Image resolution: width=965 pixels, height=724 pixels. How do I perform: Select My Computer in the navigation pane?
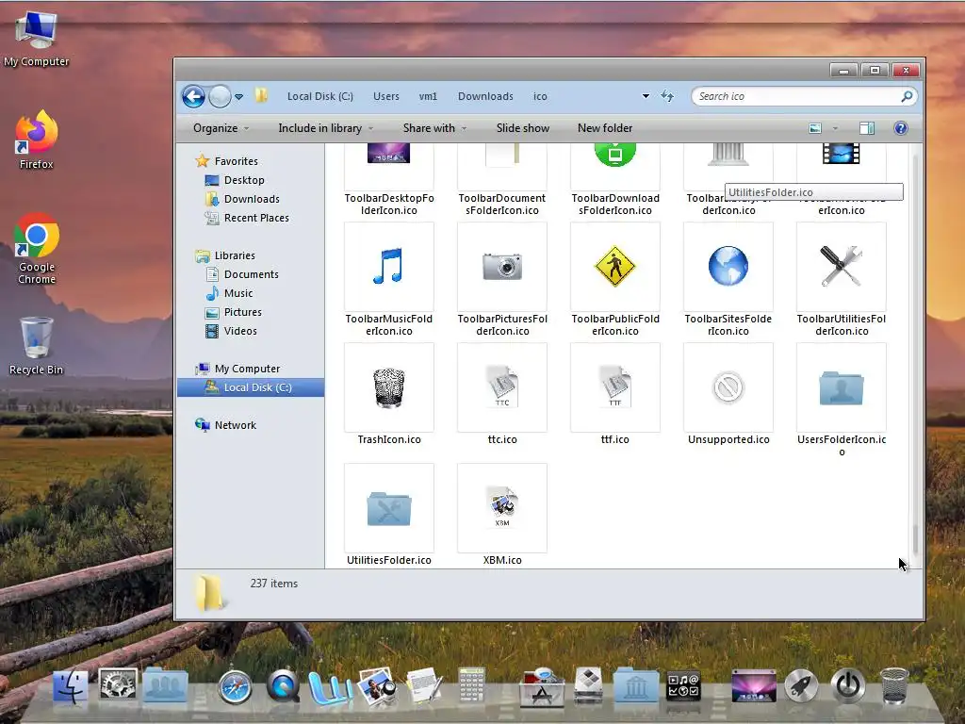tap(247, 369)
